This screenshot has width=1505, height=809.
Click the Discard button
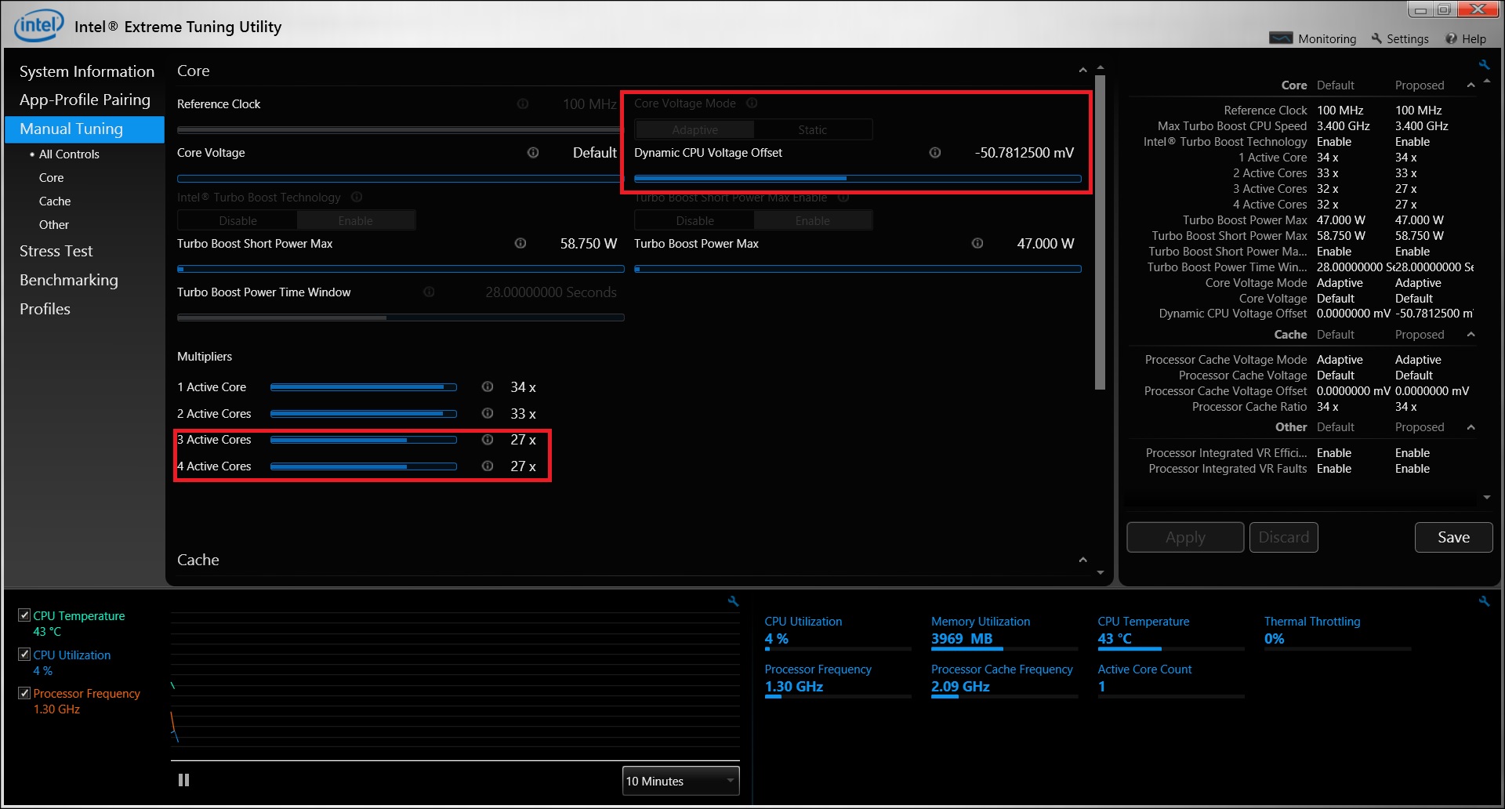pyautogui.click(x=1283, y=537)
